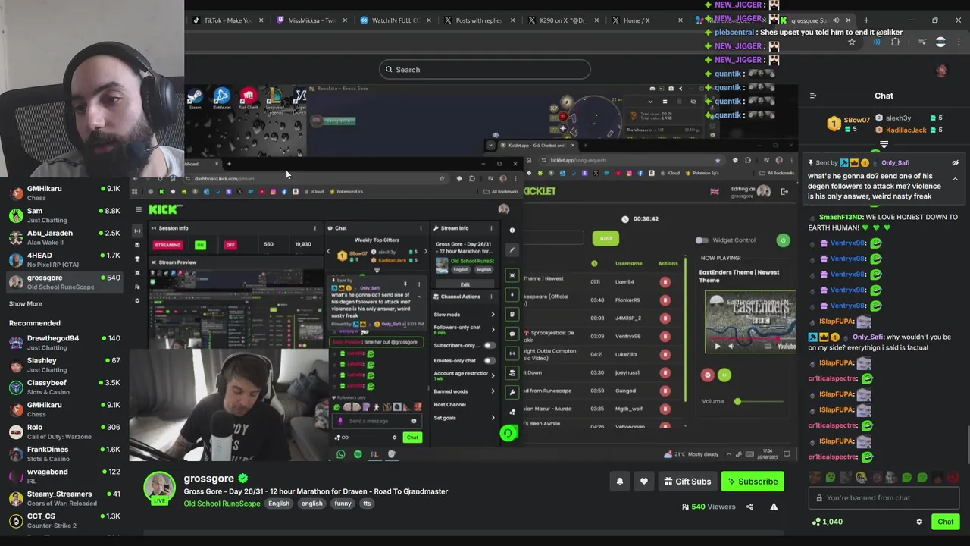Open Stream info three-dot menu in dashboard

491,228
